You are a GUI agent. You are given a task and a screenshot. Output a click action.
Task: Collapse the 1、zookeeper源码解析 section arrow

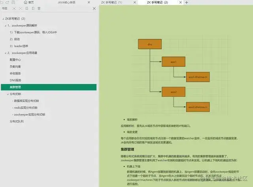tap(6, 26)
